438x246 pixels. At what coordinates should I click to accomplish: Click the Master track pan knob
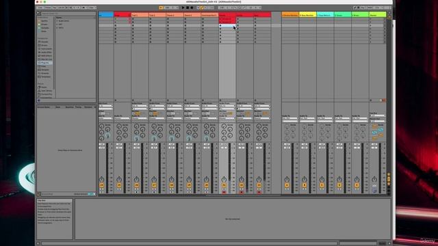[x=374, y=180]
